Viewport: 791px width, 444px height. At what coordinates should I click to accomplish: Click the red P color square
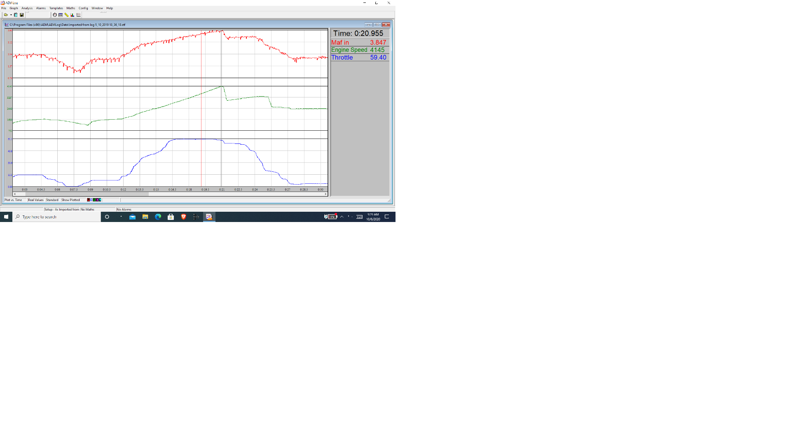click(89, 200)
